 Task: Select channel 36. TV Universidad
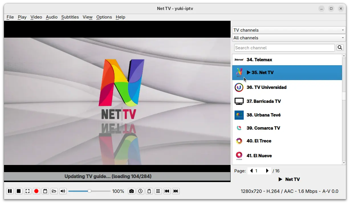click(x=287, y=87)
